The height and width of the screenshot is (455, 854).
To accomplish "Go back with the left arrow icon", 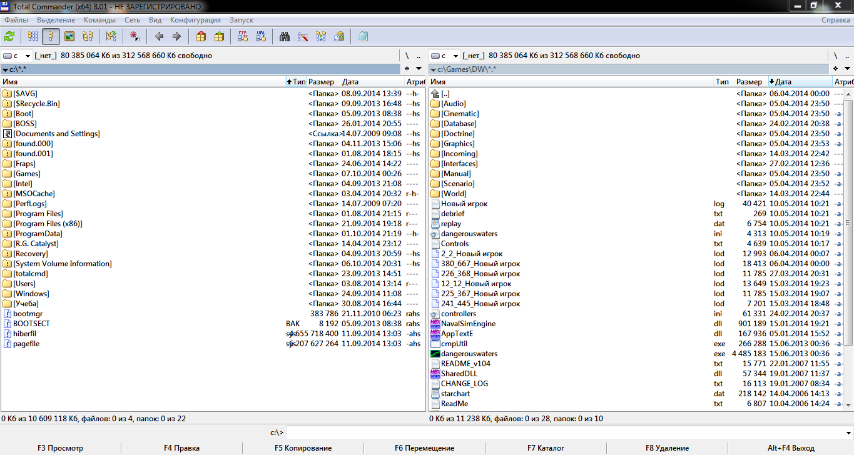I will tap(159, 37).
